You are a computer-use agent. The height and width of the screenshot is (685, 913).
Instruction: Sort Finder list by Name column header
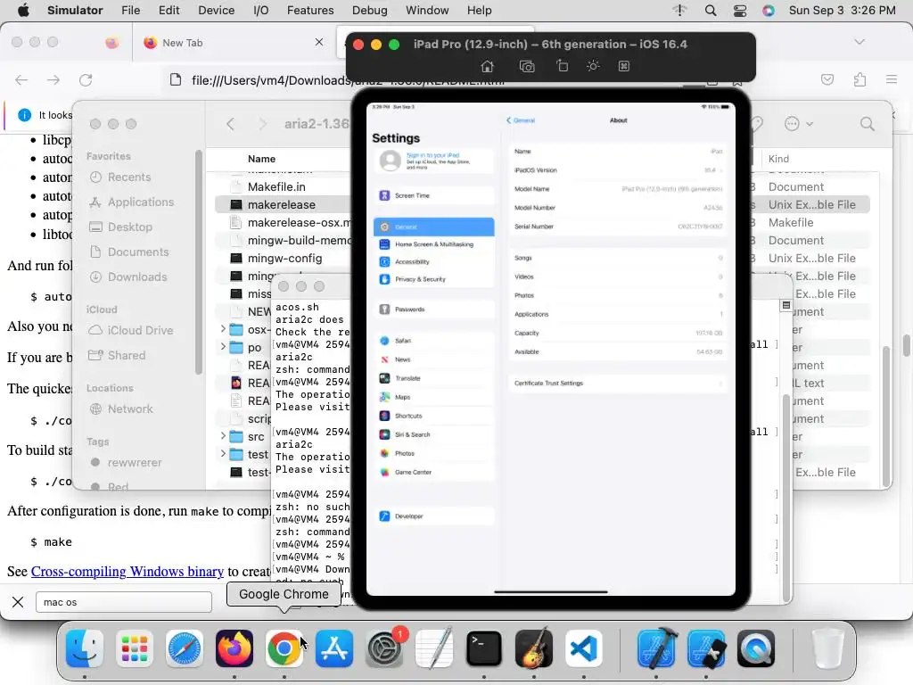point(261,159)
